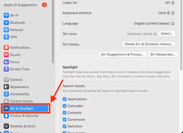Click the General gear icon
183x133 pixels.
pos(6,80)
